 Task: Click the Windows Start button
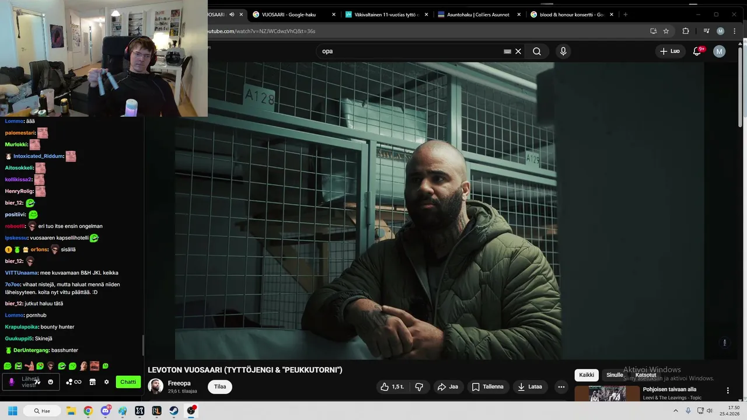coord(13,411)
